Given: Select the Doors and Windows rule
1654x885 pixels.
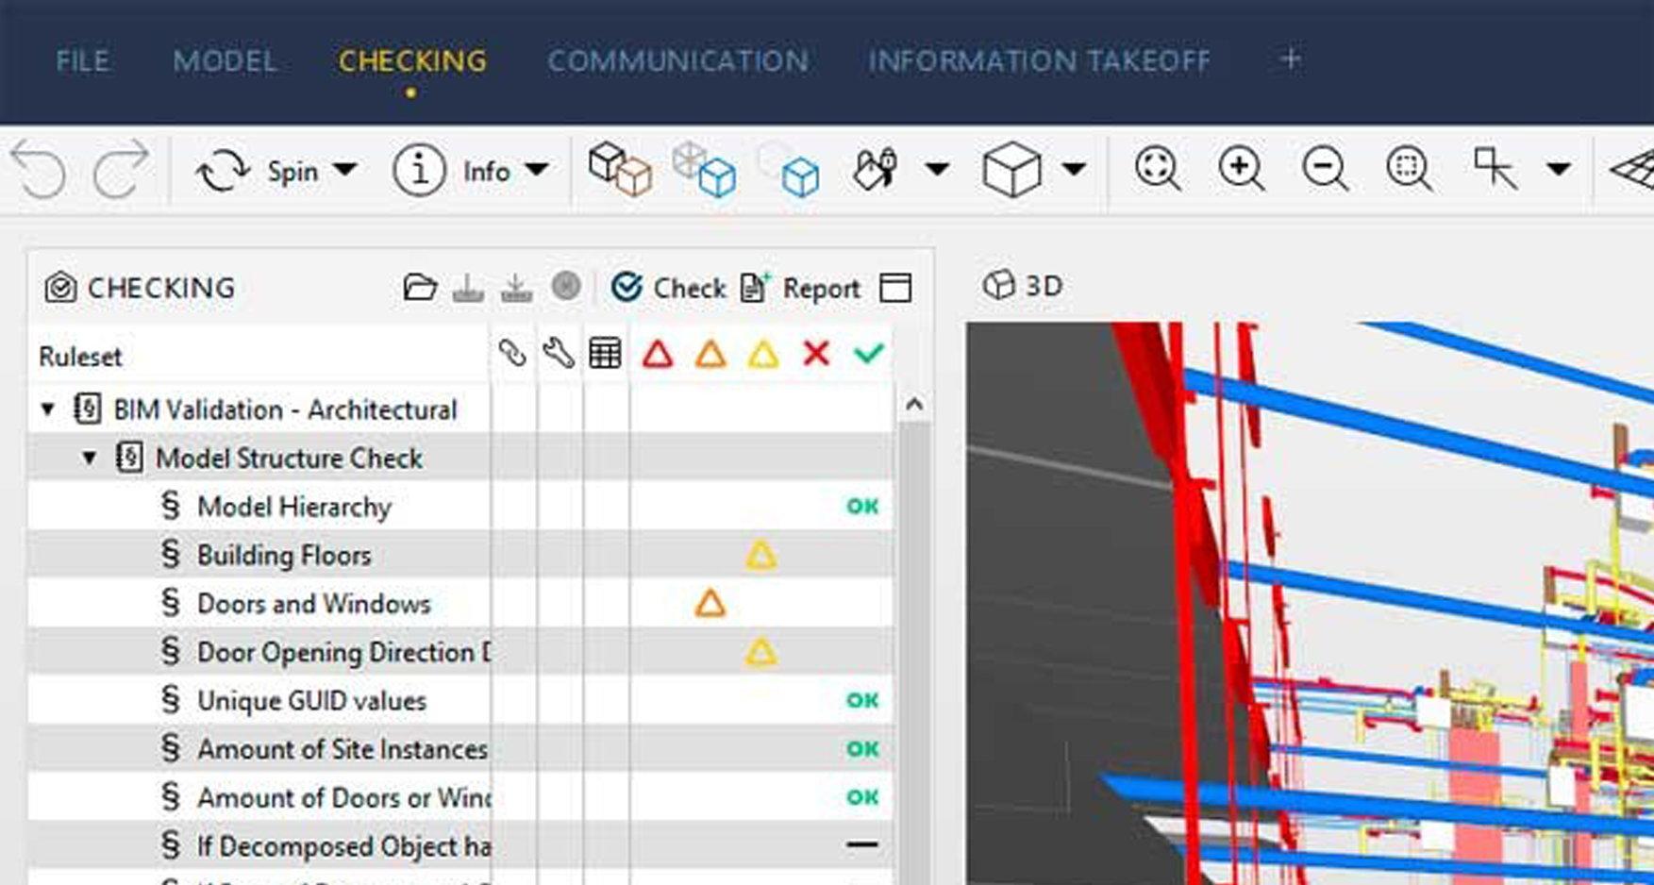Looking at the screenshot, I should click(x=313, y=604).
